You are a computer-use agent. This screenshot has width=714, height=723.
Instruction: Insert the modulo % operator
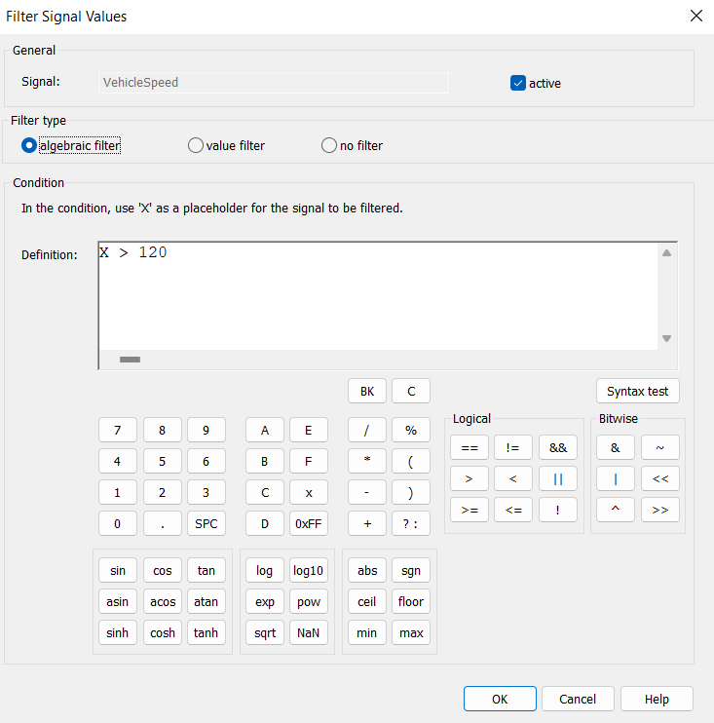coord(411,431)
